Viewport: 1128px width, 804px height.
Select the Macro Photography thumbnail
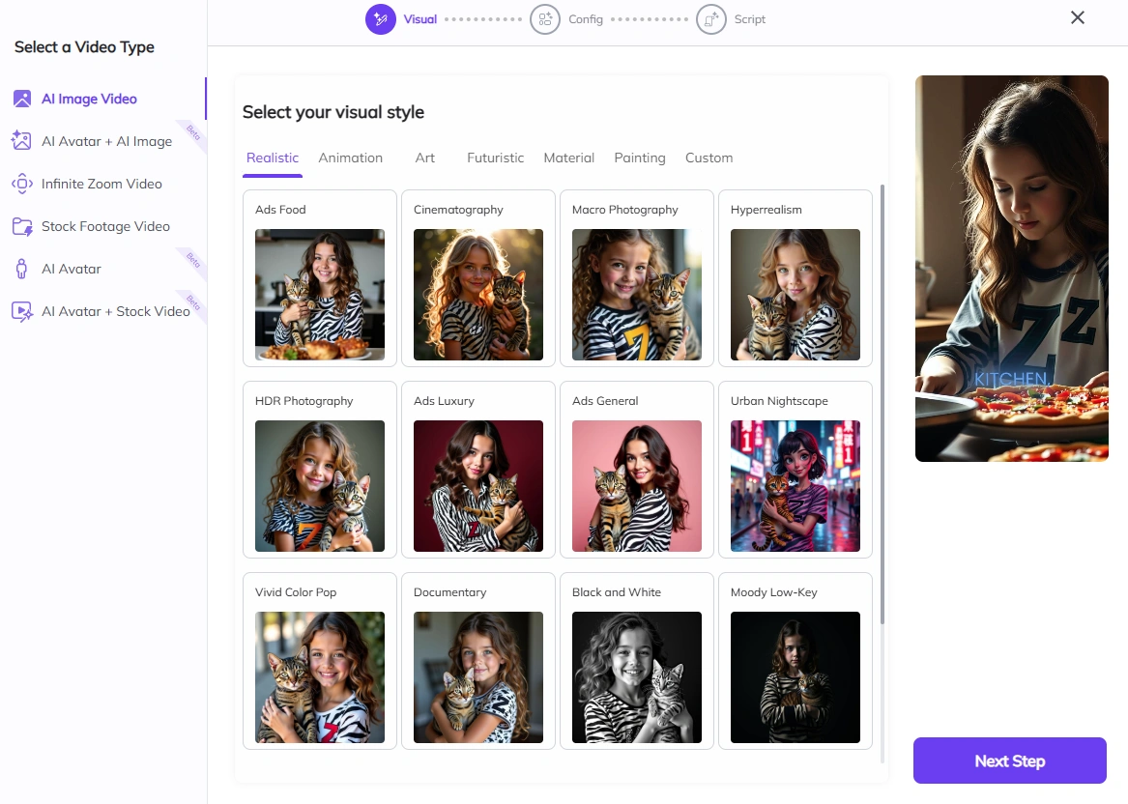pos(637,295)
